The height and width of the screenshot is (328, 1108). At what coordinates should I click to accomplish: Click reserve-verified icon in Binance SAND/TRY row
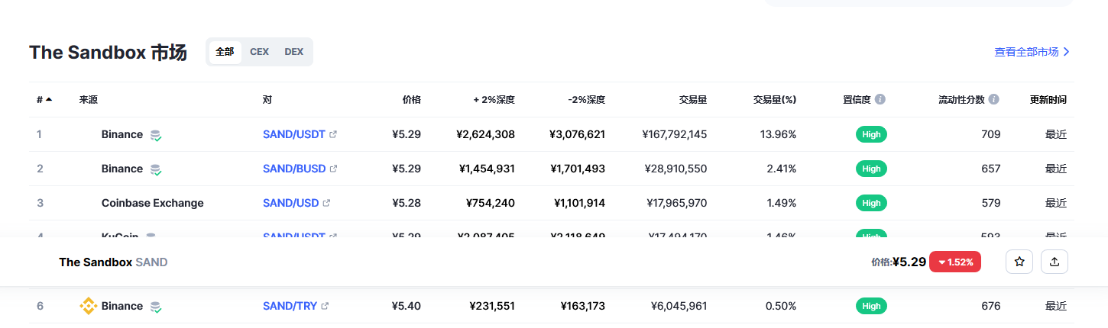[155, 307]
